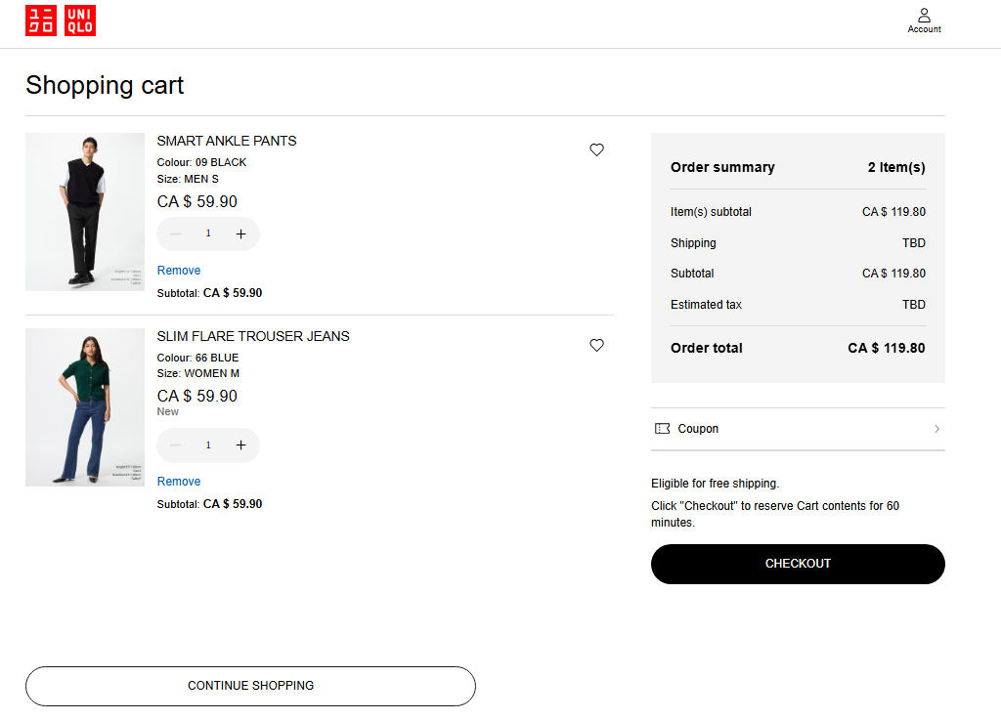Click the coupon ticket icon
The width and height of the screenshot is (1001, 720).
point(663,429)
